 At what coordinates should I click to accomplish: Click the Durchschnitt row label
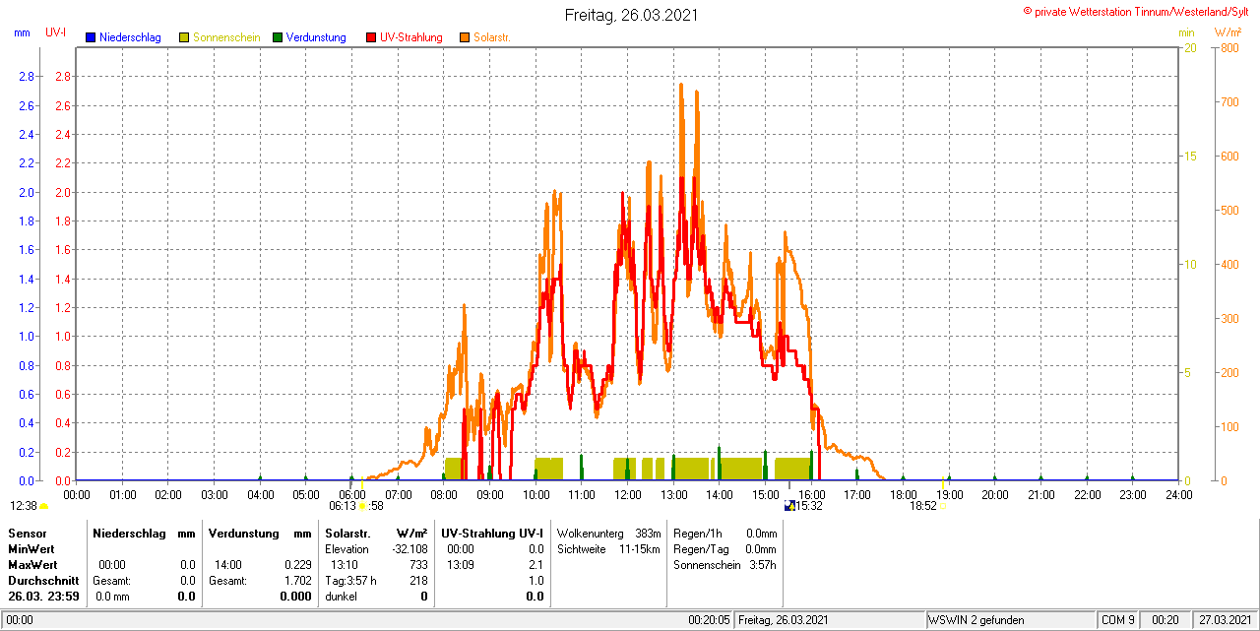(x=43, y=581)
